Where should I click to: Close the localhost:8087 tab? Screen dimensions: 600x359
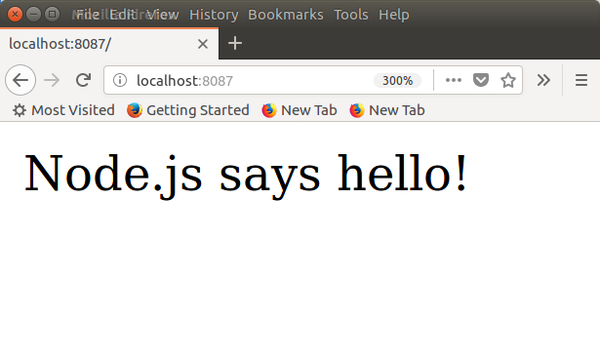point(203,44)
